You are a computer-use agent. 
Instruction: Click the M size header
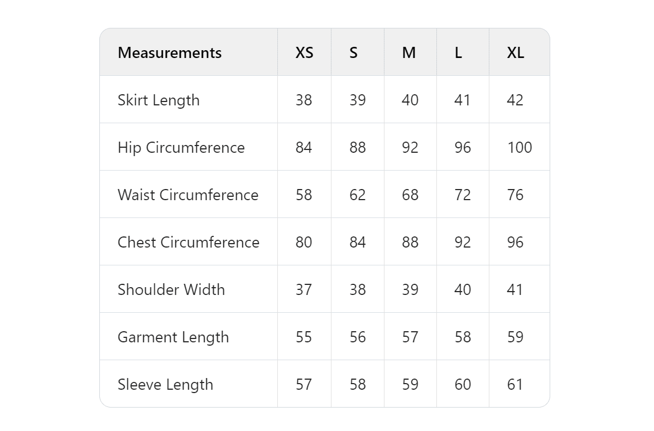click(408, 53)
